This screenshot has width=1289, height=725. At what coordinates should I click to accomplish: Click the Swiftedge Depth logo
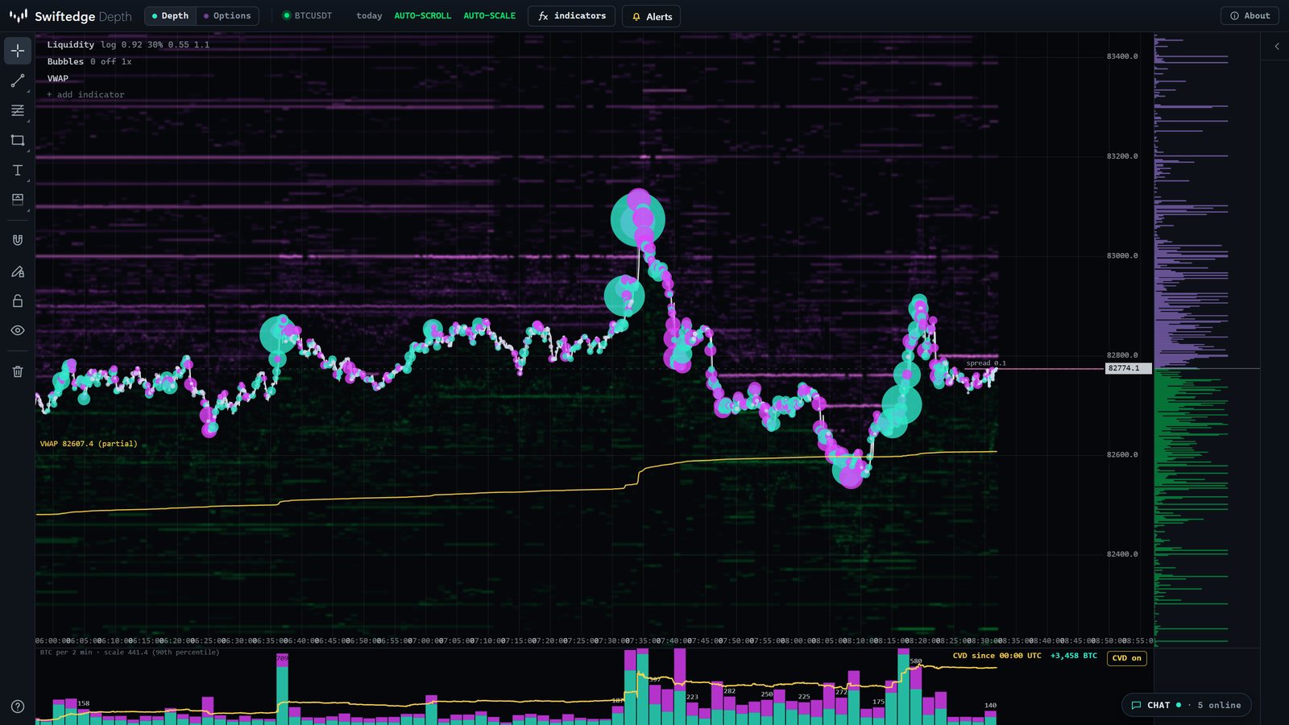tap(70, 16)
